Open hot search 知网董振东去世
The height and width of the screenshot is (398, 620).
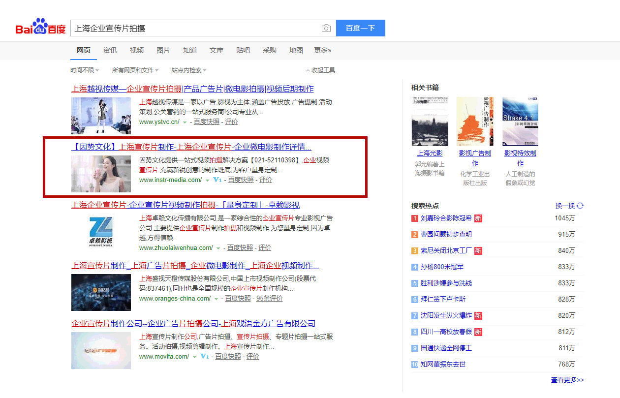tap(443, 364)
